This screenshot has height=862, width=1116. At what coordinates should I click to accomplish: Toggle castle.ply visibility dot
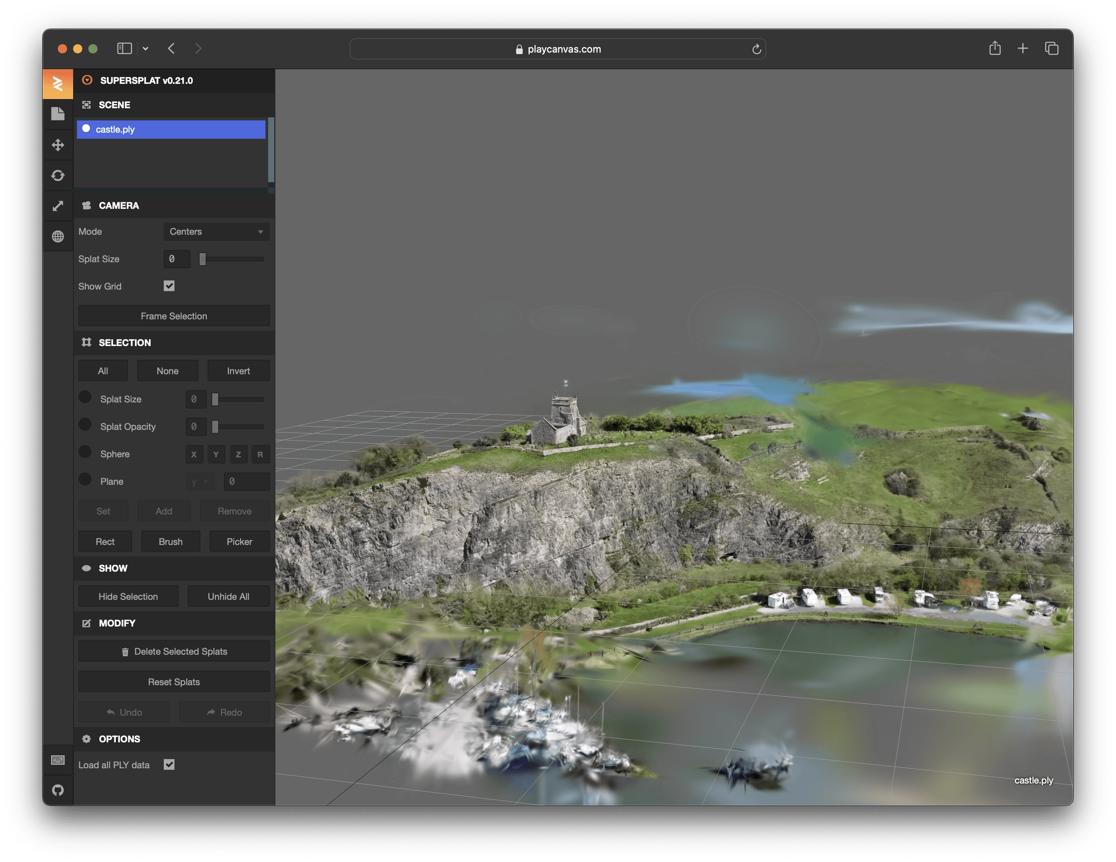pos(86,128)
